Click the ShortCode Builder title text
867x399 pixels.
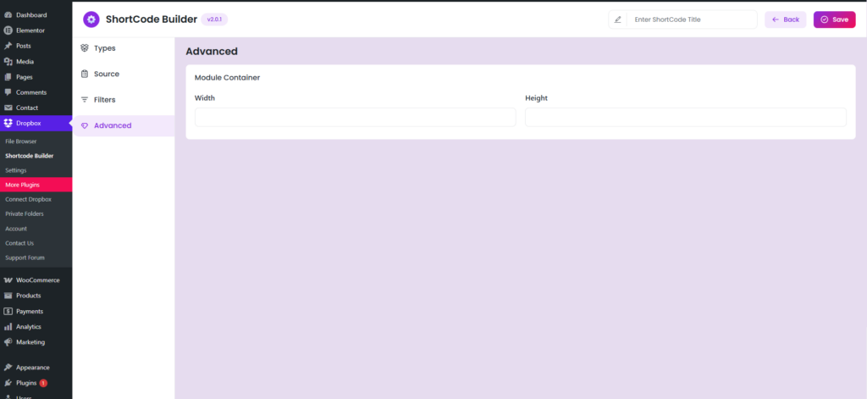point(152,19)
